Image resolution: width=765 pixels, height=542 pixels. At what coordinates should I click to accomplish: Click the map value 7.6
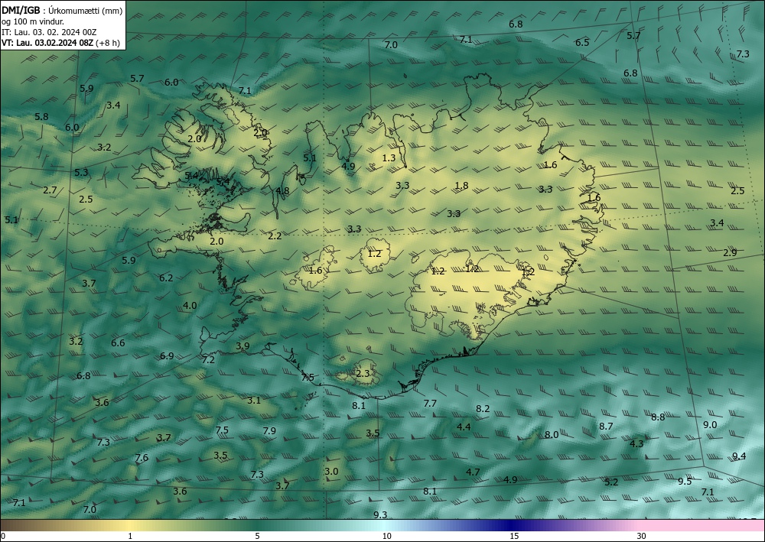click(x=142, y=457)
